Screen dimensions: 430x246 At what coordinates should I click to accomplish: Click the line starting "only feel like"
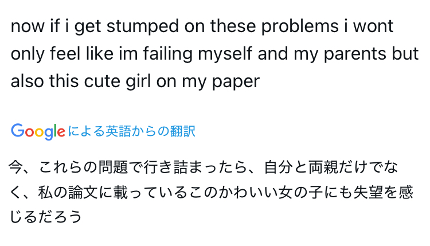215,54
